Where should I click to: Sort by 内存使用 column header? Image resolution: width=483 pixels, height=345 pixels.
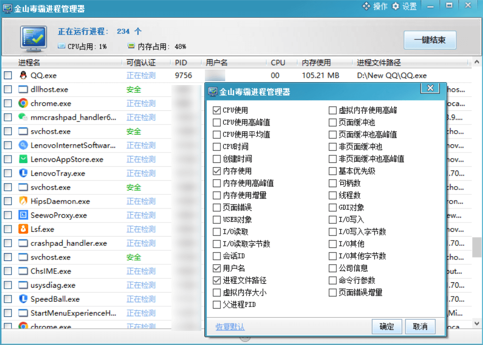[316, 63]
